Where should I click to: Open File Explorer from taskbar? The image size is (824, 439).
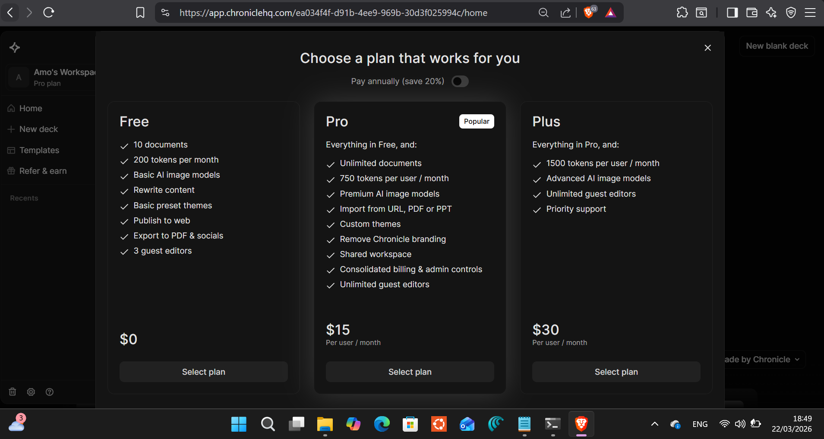point(325,424)
